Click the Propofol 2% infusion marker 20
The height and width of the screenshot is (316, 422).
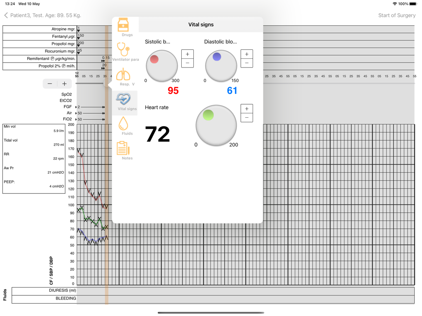104,66
